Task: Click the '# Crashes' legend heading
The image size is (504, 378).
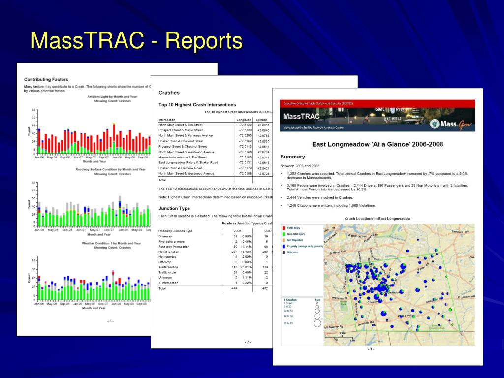Action: pos(290,300)
